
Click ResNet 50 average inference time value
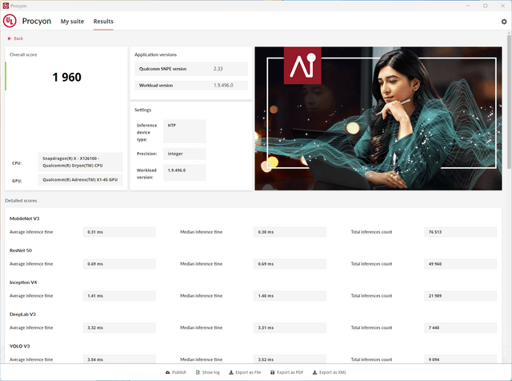[119, 264]
